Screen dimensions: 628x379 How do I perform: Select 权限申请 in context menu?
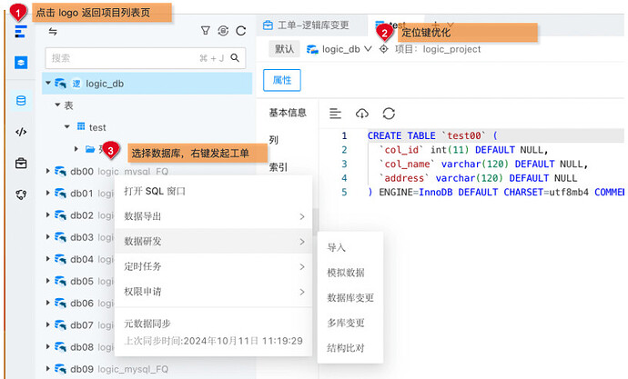point(214,292)
